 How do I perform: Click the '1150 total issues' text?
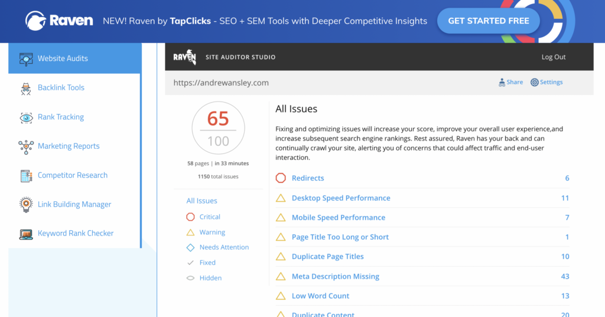218,177
